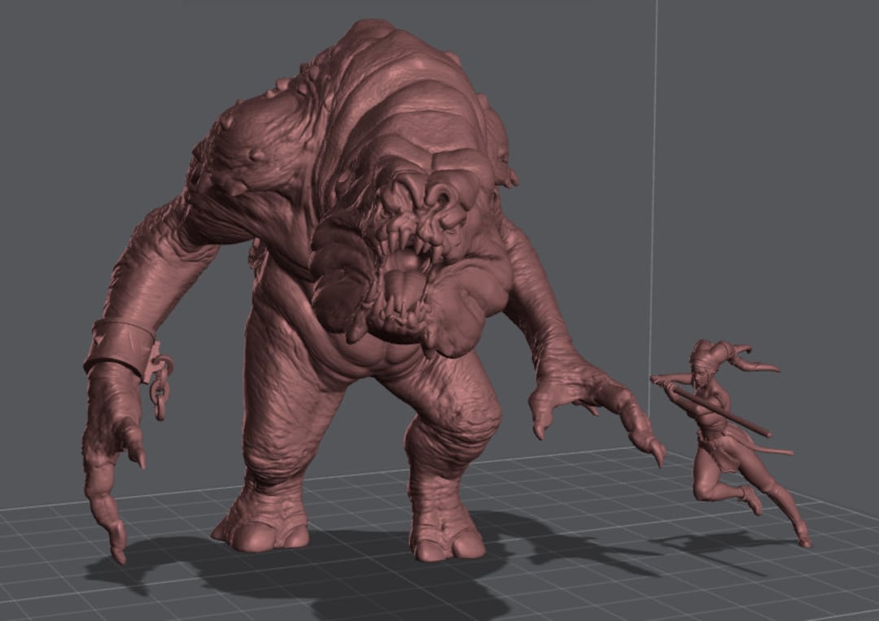Select the Twi'lek warrior figure model
879x621 pixels.
[724, 423]
